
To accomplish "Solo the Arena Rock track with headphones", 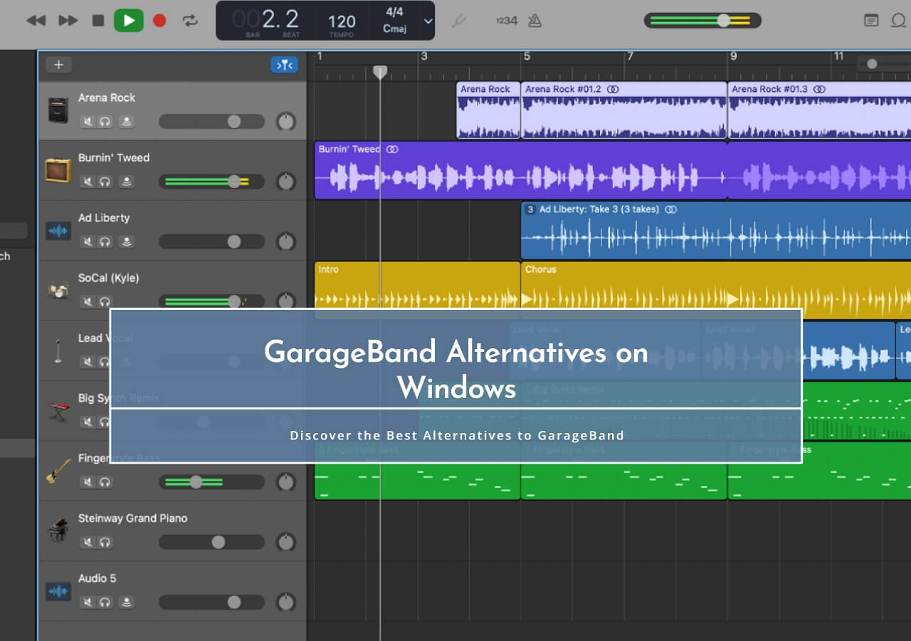I will tap(105, 122).
